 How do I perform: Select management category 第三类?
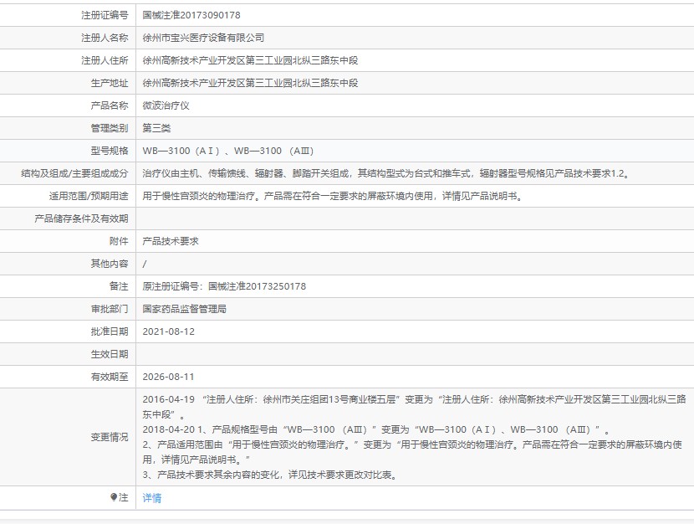pos(156,128)
